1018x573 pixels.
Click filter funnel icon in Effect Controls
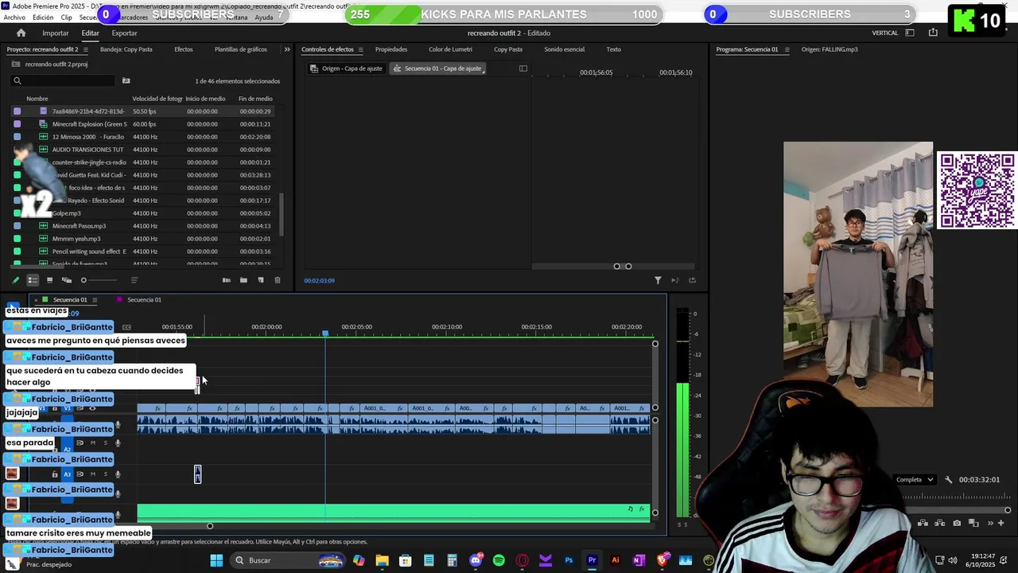click(x=658, y=280)
